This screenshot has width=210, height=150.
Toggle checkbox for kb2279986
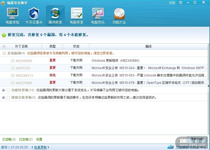13,83
